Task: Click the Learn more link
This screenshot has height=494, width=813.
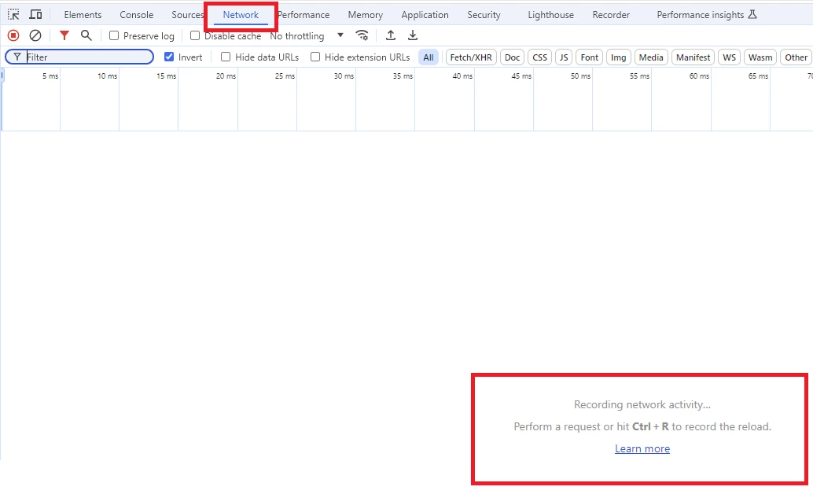Action: point(642,449)
